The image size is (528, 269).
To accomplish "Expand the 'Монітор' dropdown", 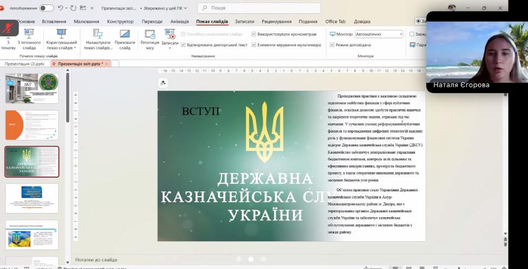I will click(x=402, y=35).
